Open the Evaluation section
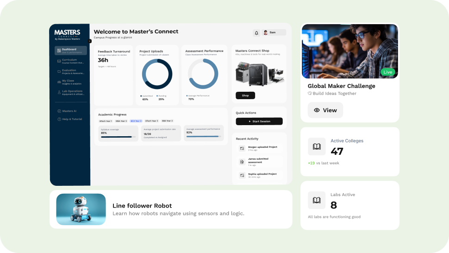This screenshot has height=253, width=449. (71, 72)
